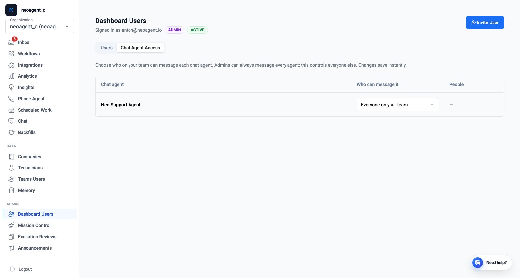This screenshot has width=520, height=278.
Task: Click the Integrations puzzle icon
Action: (x=11, y=65)
